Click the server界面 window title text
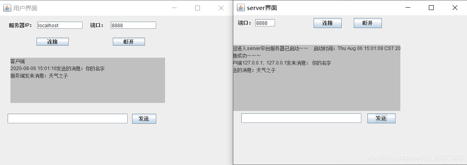 [x=262, y=8]
